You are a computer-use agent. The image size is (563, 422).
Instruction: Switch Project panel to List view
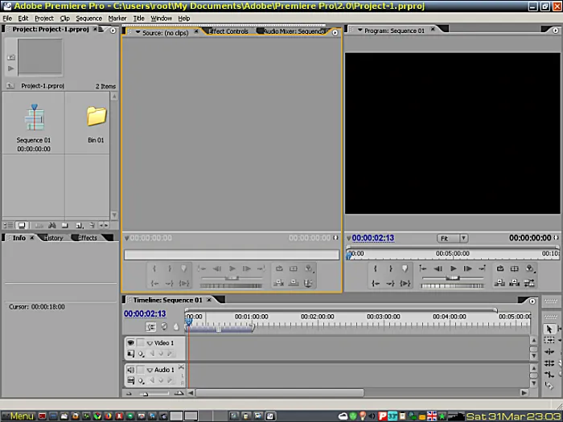(8, 225)
